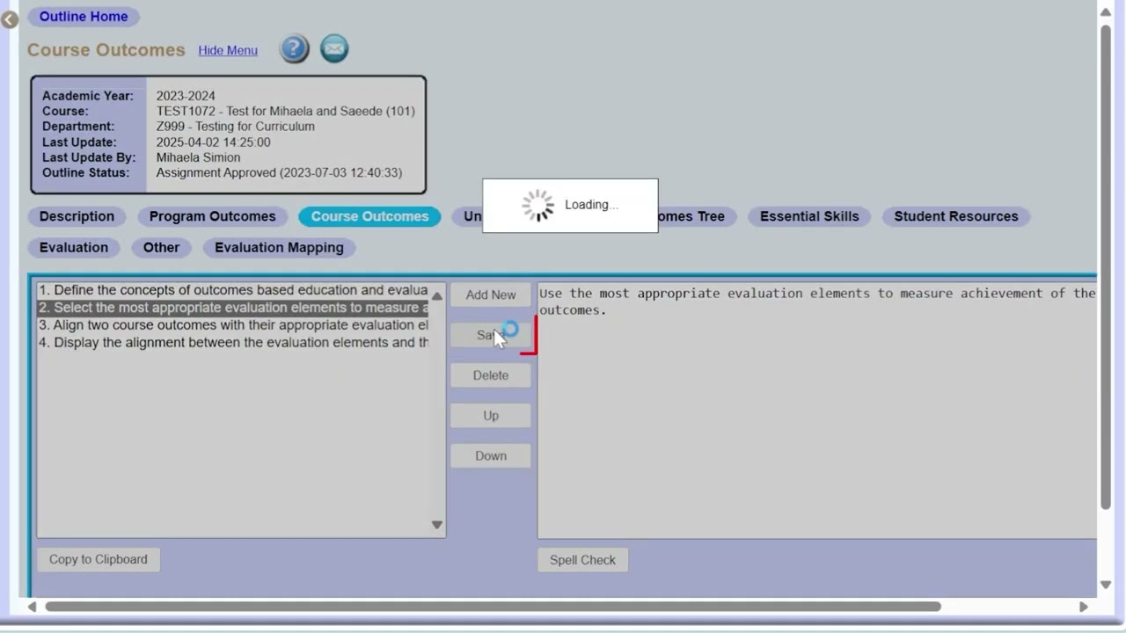Move outcome with the Down button

click(491, 456)
